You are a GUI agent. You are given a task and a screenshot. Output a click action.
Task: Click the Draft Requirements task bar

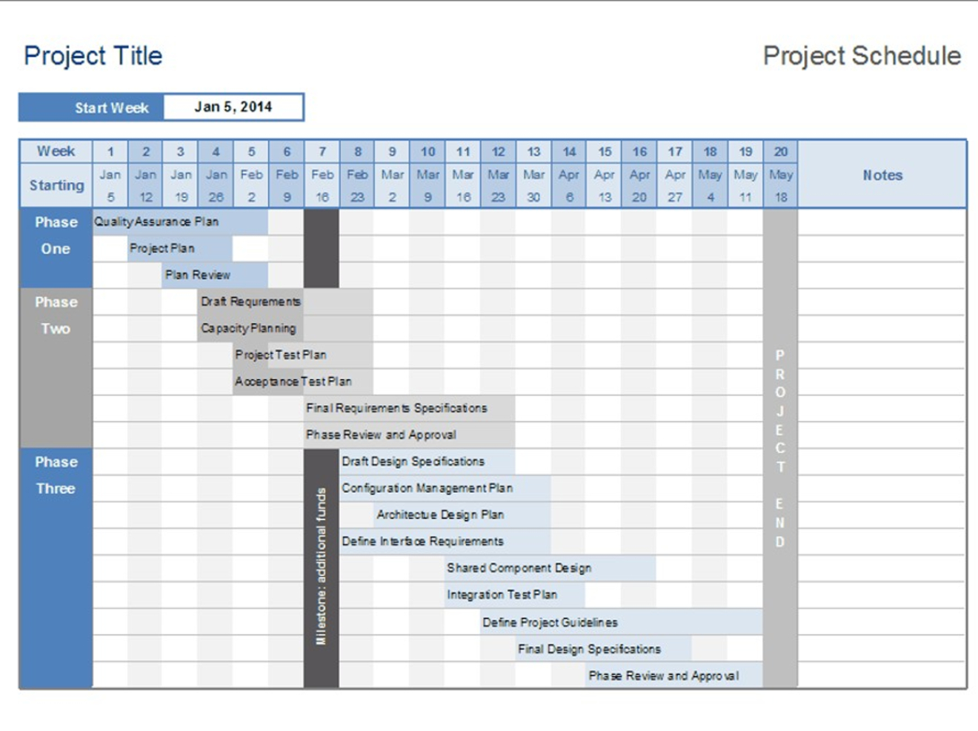(x=285, y=302)
